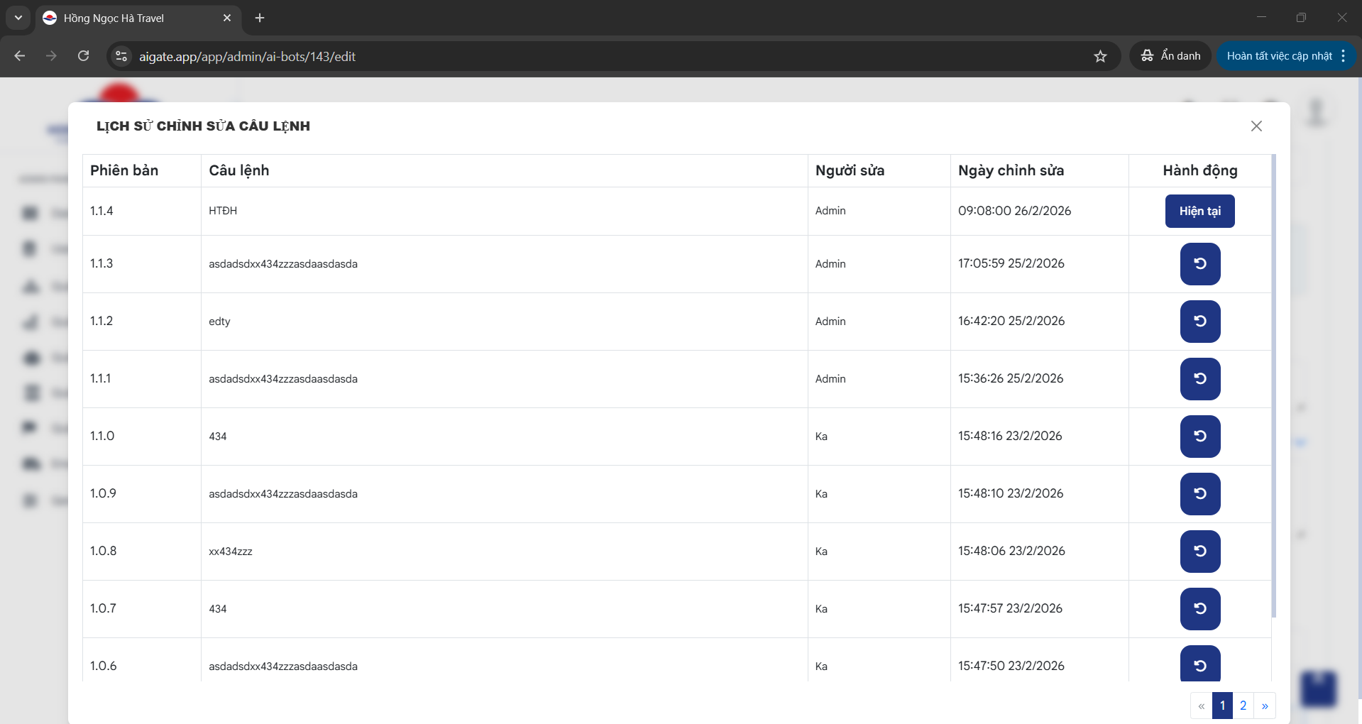Go to the previous page with « arrow
Viewport: 1362px width, 724px height.
[1201, 706]
